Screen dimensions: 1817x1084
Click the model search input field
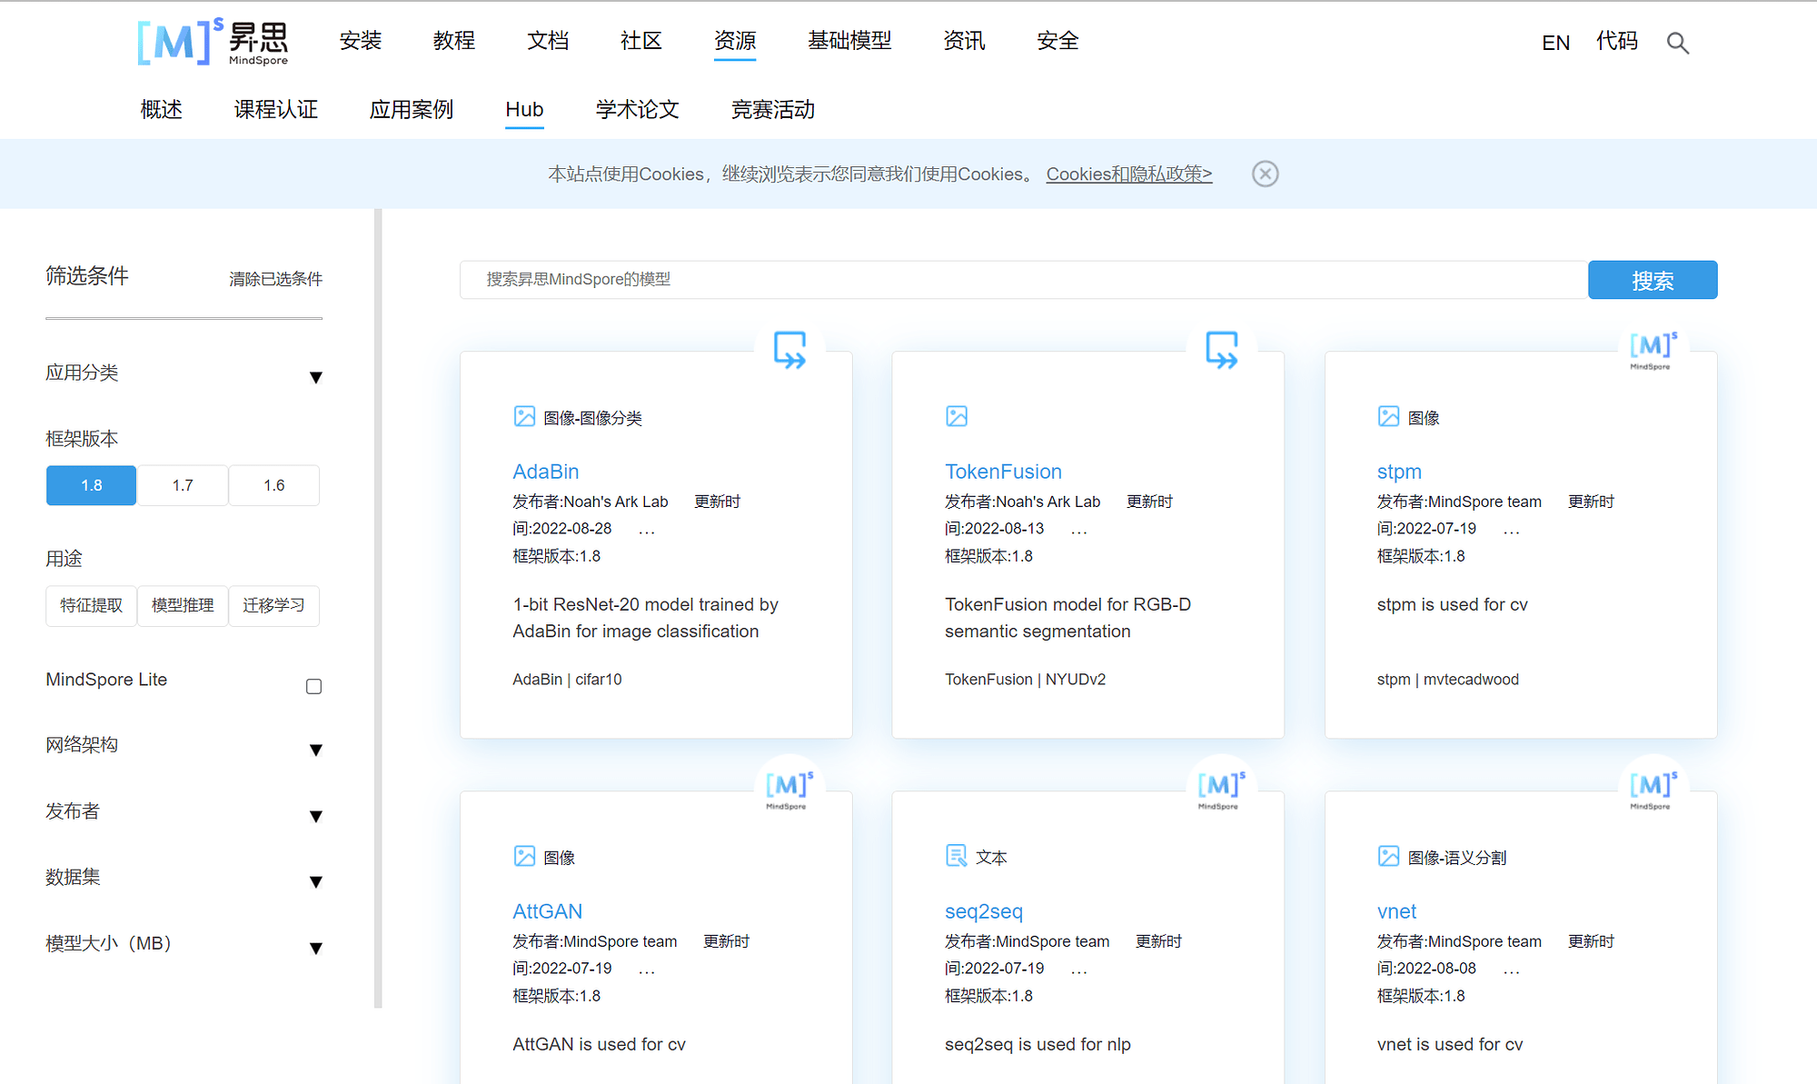pyautogui.click(x=1022, y=280)
